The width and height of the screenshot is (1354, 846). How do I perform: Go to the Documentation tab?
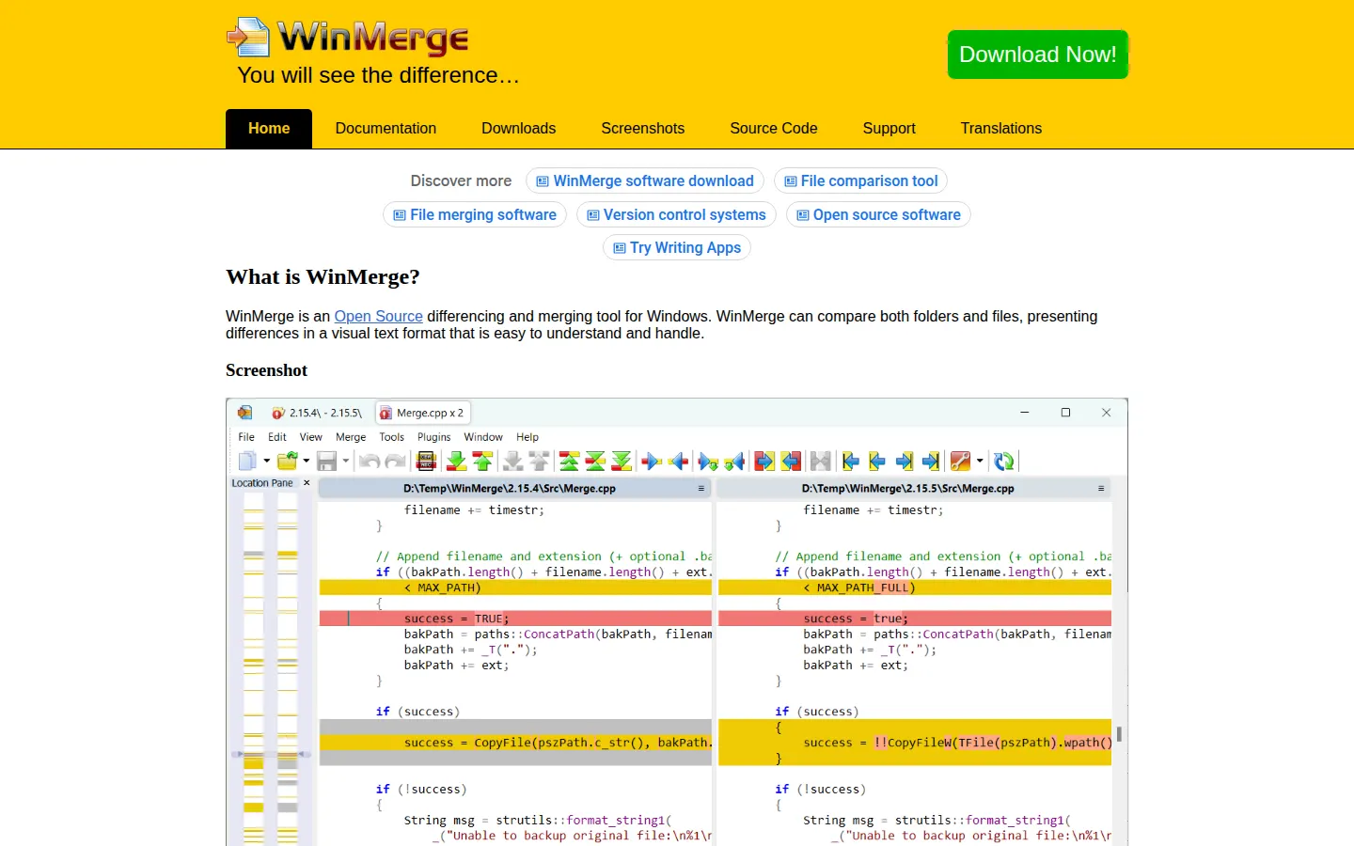tap(386, 129)
